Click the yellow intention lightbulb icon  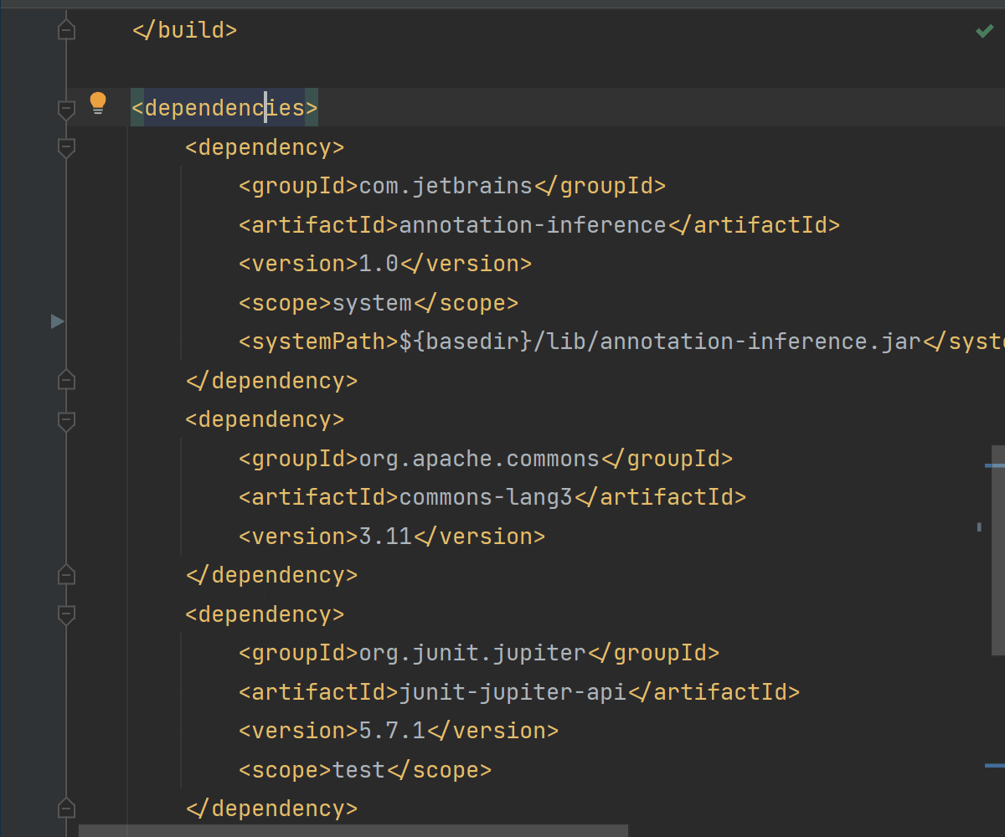click(98, 102)
